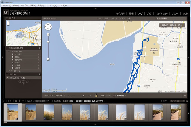Viewport: 191px width, 127px height.
Task: Show second window display button 2
Action: click(x=10, y=101)
